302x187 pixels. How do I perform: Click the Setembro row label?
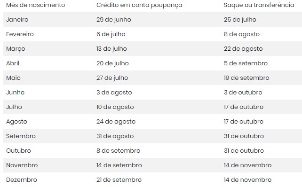tap(21, 136)
